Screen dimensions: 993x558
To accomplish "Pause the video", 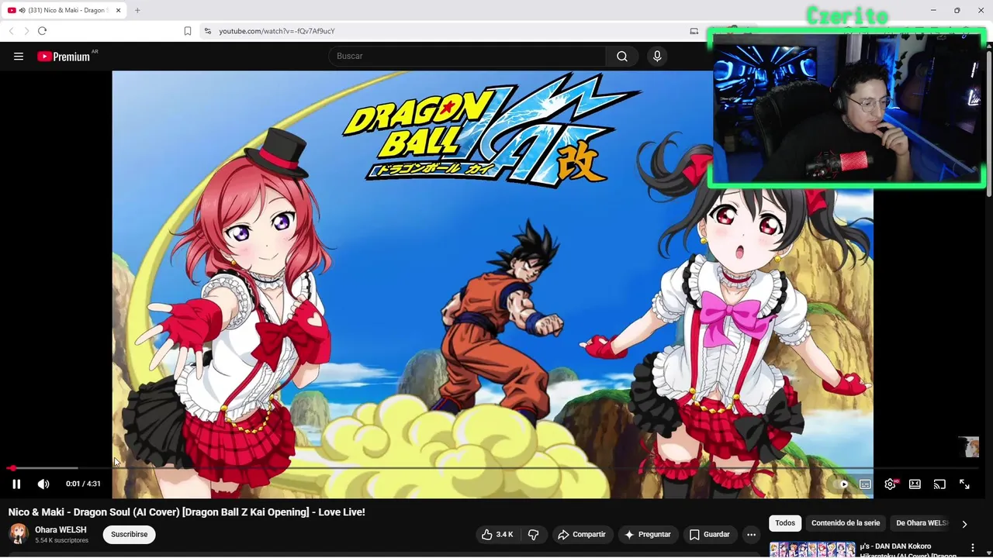I will [16, 484].
